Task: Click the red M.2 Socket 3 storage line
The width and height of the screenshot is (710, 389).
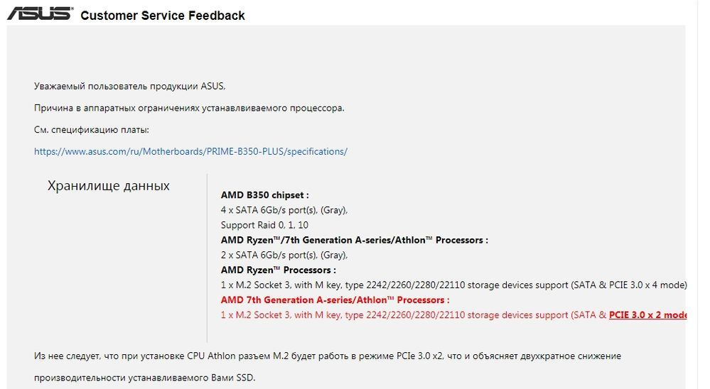Action: point(413,314)
